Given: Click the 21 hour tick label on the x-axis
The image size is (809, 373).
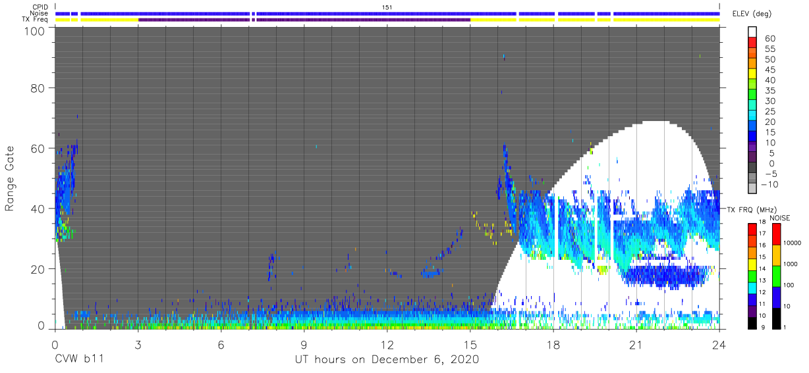Looking at the screenshot, I should [x=636, y=345].
